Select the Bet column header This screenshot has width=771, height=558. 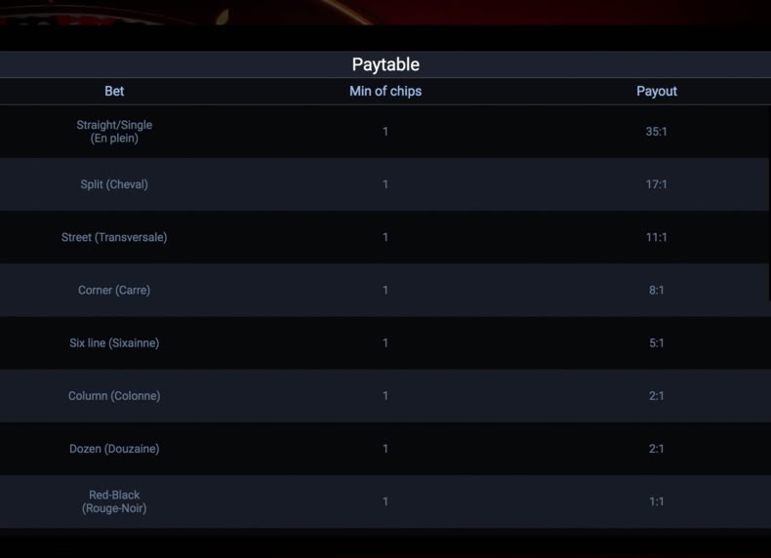point(114,91)
